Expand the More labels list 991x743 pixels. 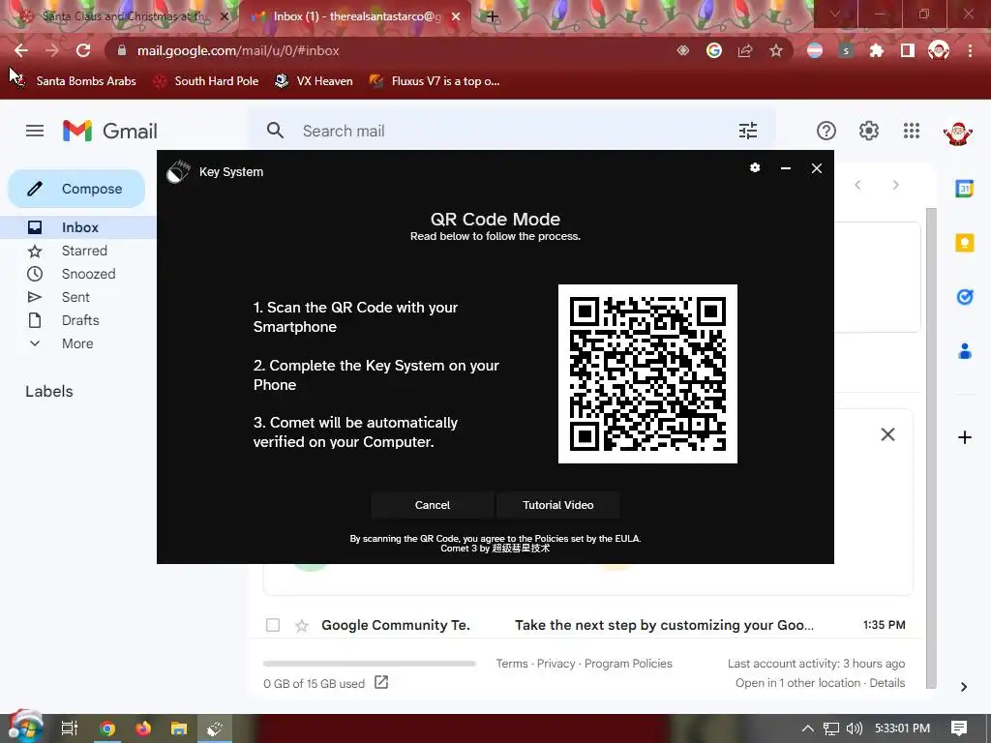[x=77, y=343]
